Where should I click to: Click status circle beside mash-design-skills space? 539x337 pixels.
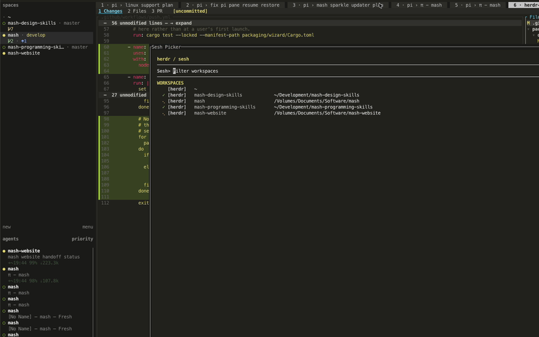click(4, 24)
